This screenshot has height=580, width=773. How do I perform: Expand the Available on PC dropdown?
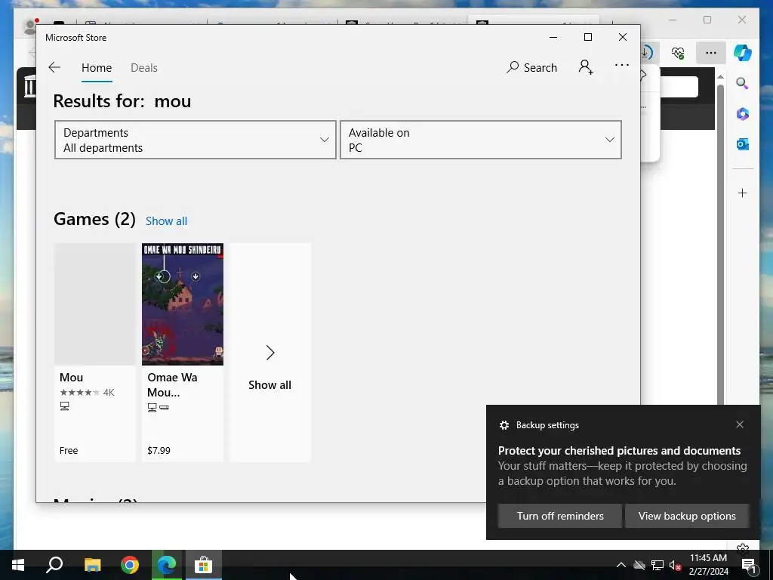pyautogui.click(x=481, y=140)
